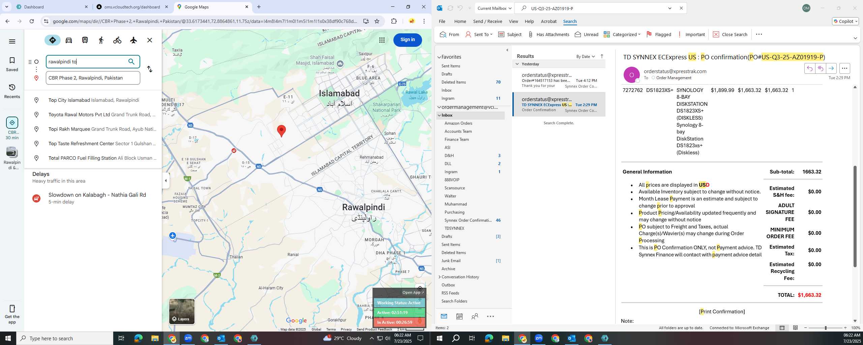Collapse Yesterday group in results
863x345 pixels.
(x=517, y=64)
